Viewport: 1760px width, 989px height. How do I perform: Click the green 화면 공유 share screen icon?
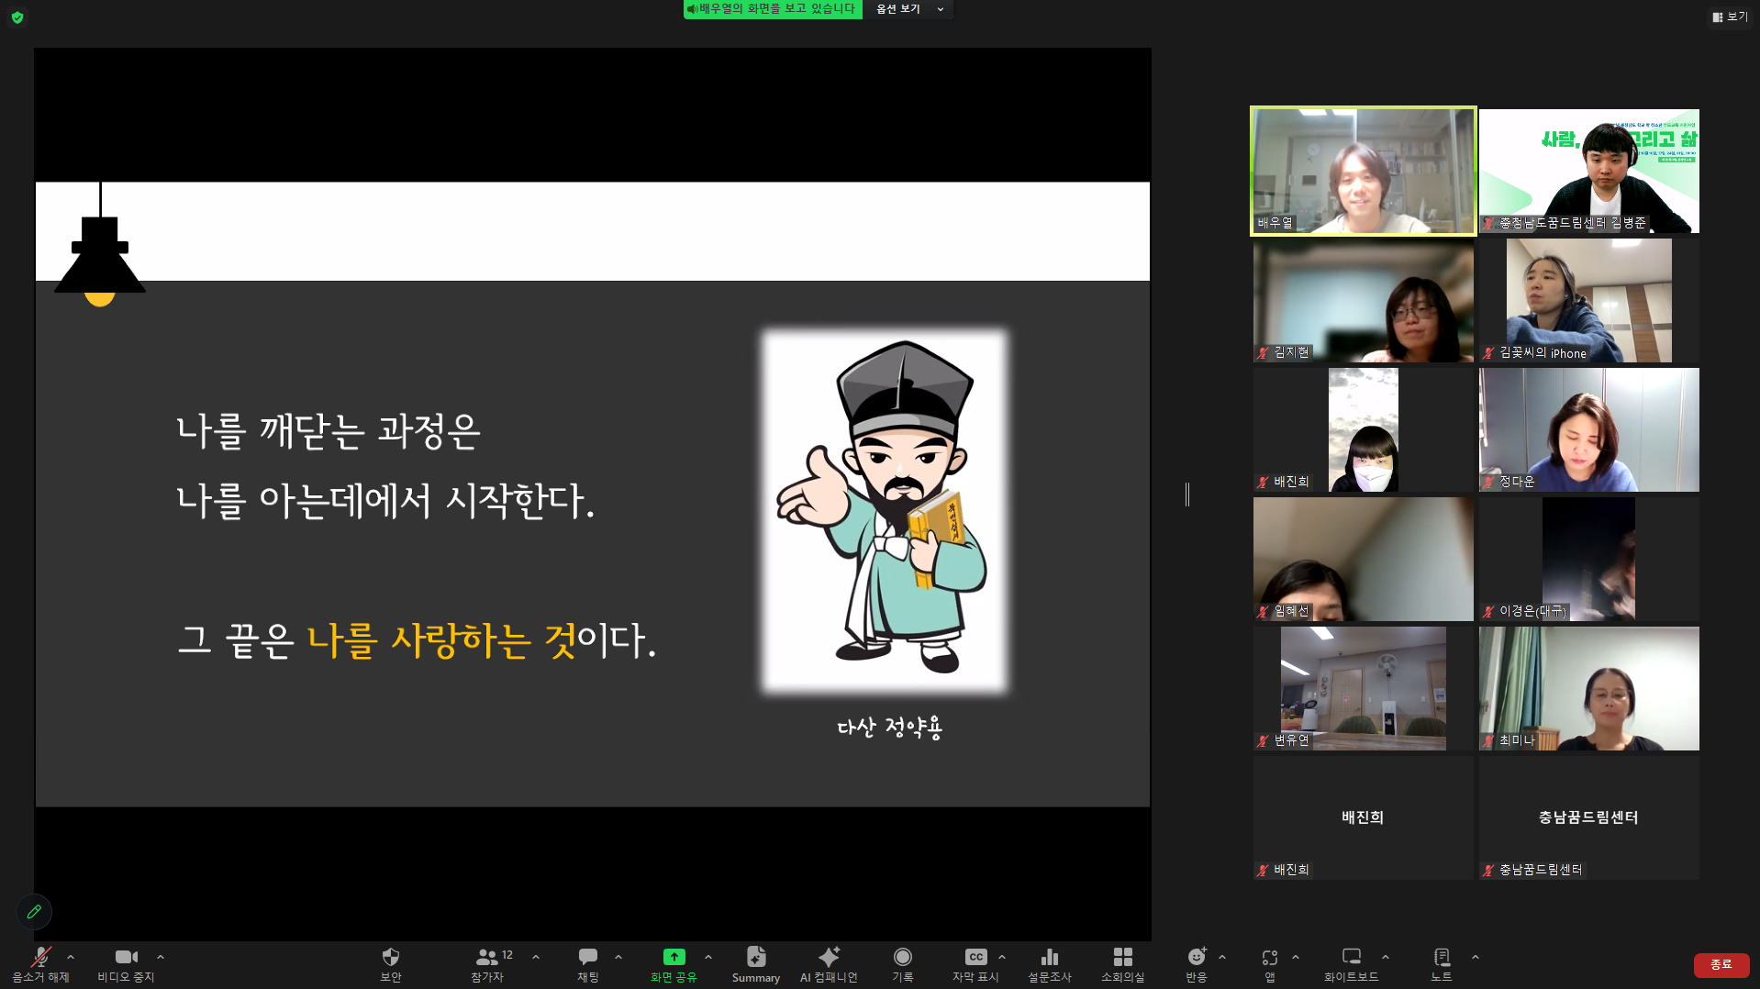(674, 957)
